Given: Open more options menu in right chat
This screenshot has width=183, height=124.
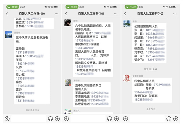Looking at the screenshot, I should pyautogui.click(x=175, y=14).
